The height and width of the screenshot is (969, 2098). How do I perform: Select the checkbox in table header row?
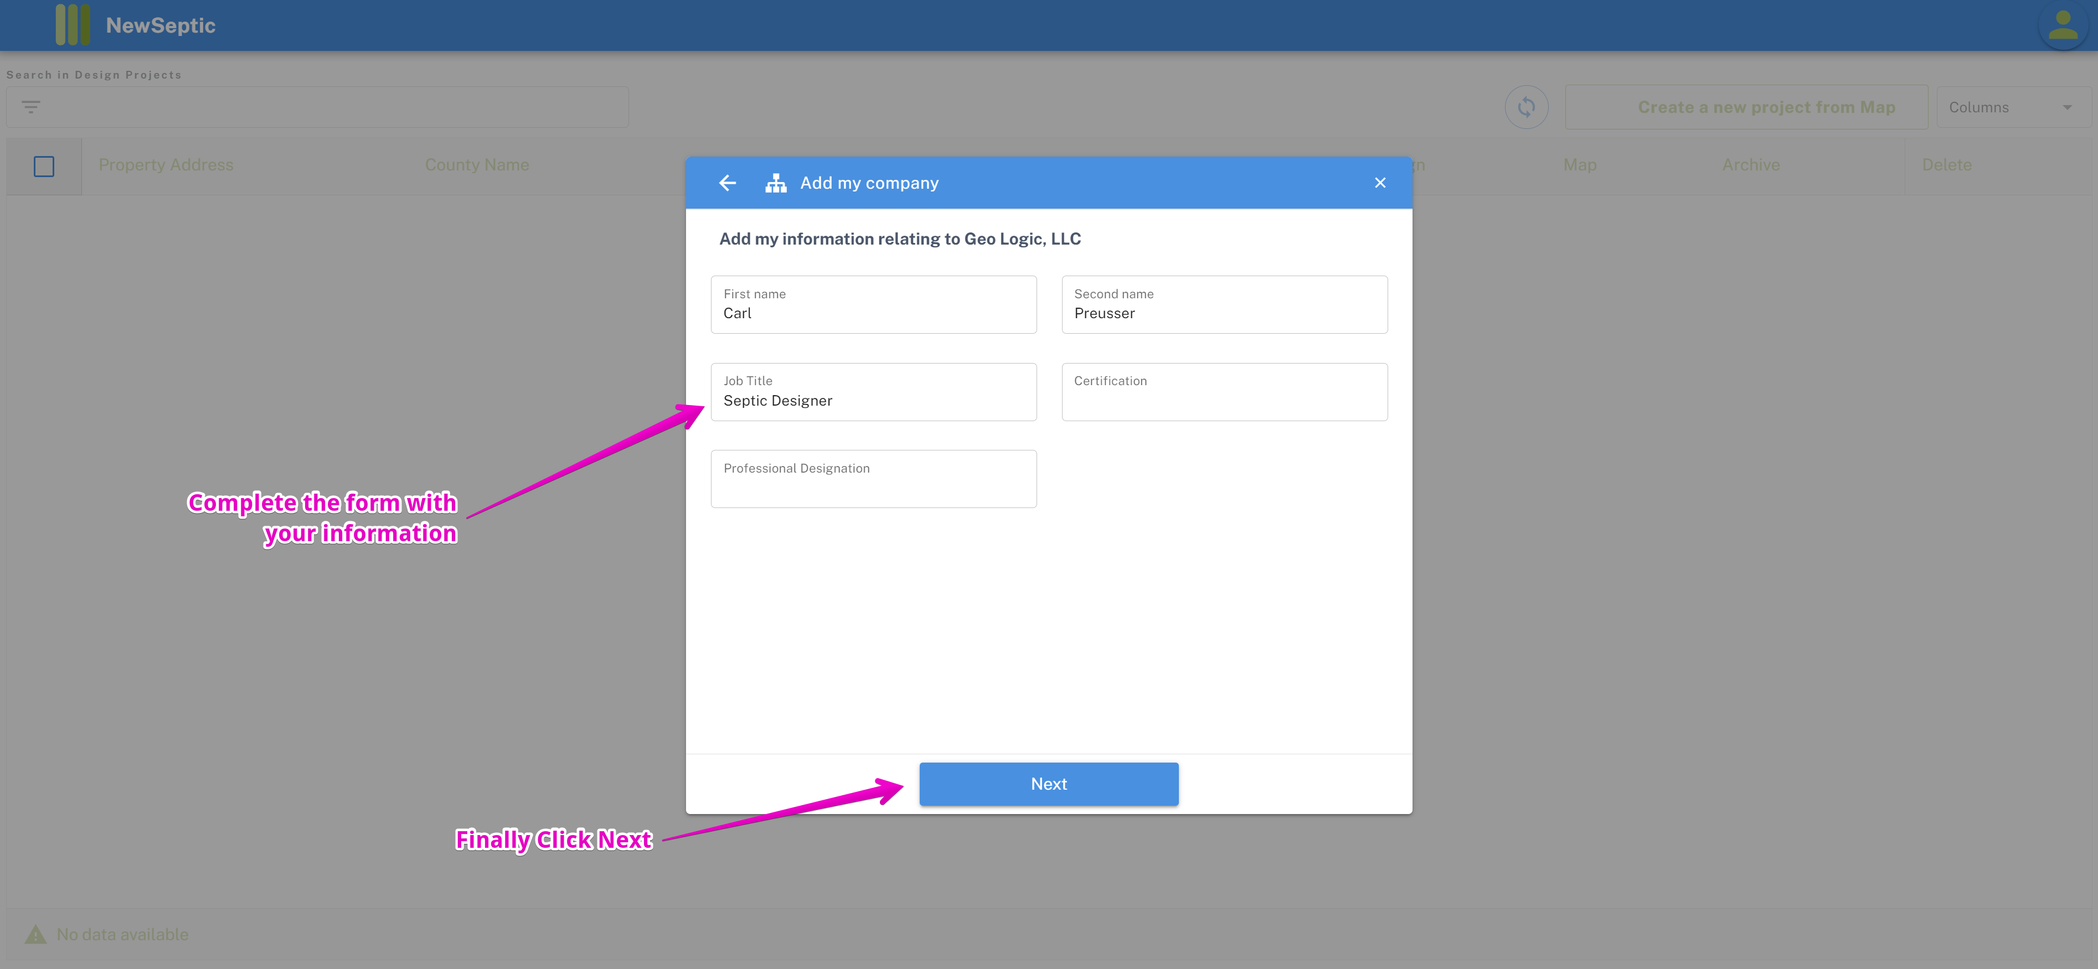tap(44, 165)
